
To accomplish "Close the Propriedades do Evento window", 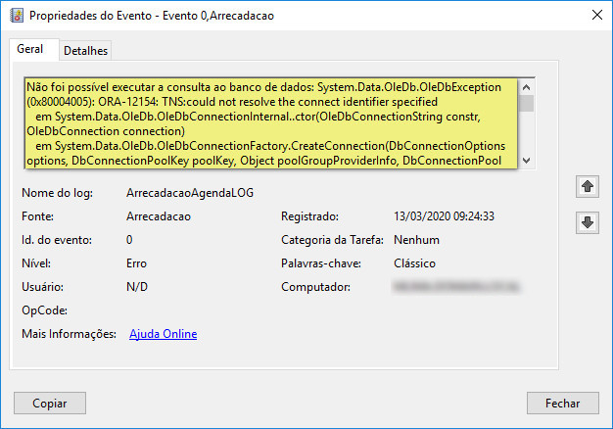I will (x=597, y=16).
